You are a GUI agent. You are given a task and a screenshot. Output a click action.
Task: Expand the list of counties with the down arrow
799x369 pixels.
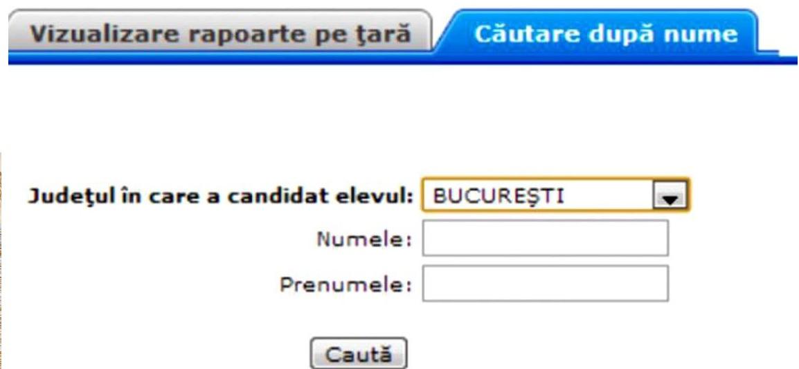(670, 197)
